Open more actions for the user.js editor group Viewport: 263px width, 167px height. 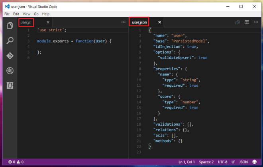coord(123,22)
